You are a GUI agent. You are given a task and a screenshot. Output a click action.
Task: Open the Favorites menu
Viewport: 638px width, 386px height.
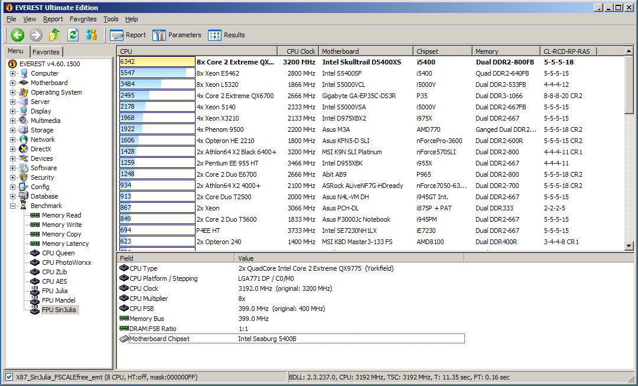83,19
